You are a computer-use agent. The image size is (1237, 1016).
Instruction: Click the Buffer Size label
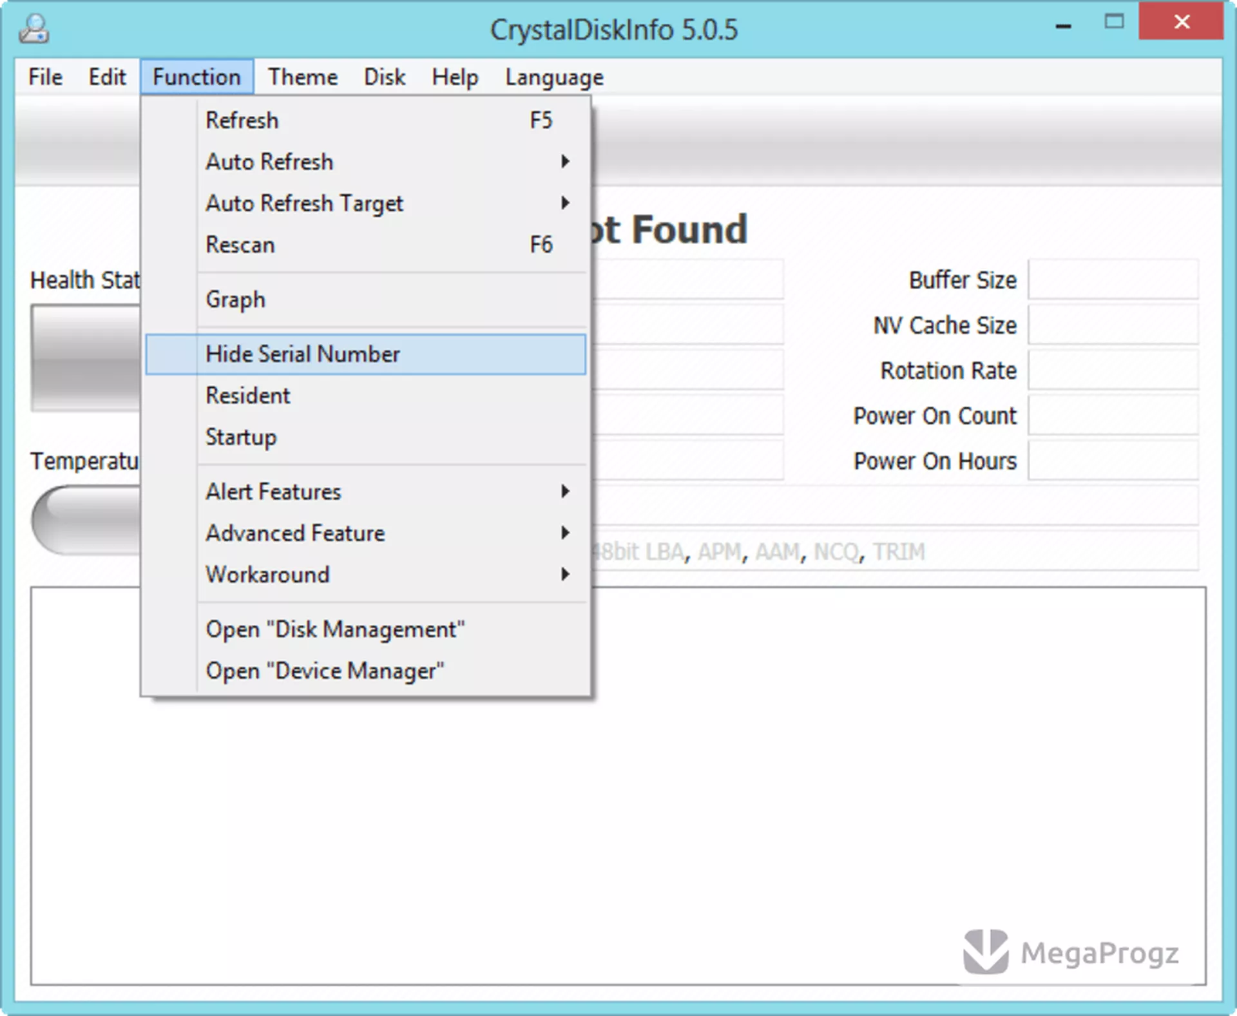(963, 280)
